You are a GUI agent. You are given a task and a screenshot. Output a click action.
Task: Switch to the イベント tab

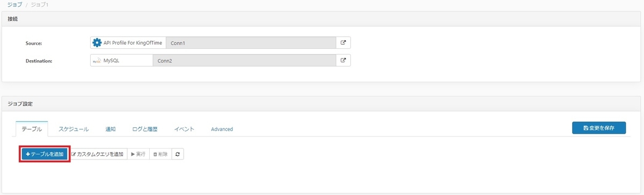coord(184,129)
